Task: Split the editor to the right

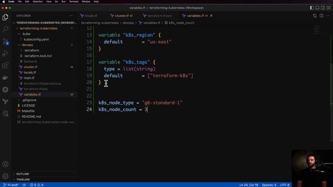Action: [x=322, y=16]
